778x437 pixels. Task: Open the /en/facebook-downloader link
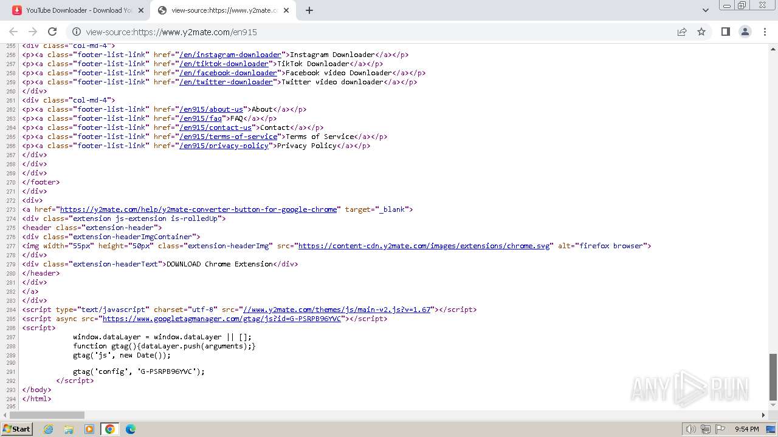click(228, 73)
